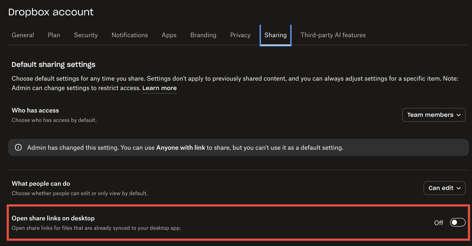Click the Open share links on desktop label
The image size is (472, 246).
pos(53,218)
